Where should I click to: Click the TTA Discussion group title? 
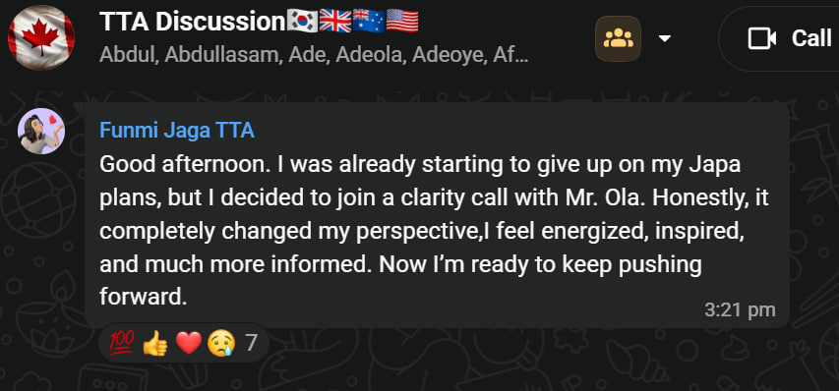(x=193, y=22)
